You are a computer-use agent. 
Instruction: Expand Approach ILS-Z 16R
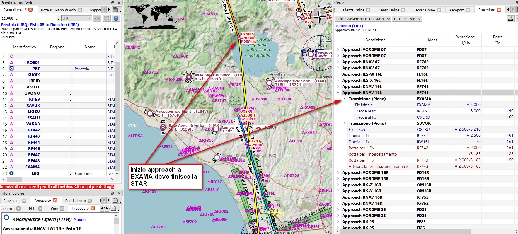coord(338,185)
